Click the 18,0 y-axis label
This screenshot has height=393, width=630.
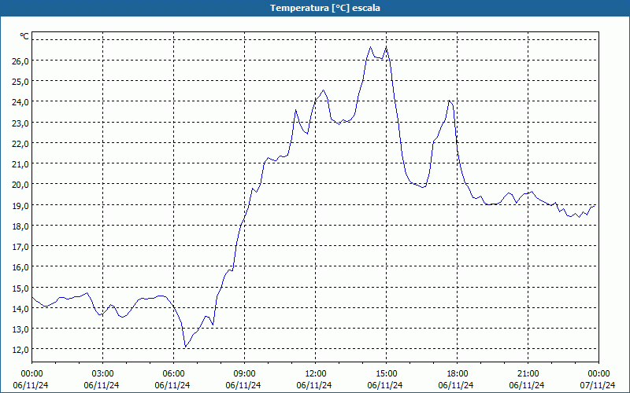(x=20, y=226)
